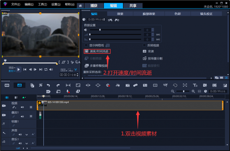Open the 设置 menu
The height and width of the screenshot is (151, 230).
click(56, 4)
